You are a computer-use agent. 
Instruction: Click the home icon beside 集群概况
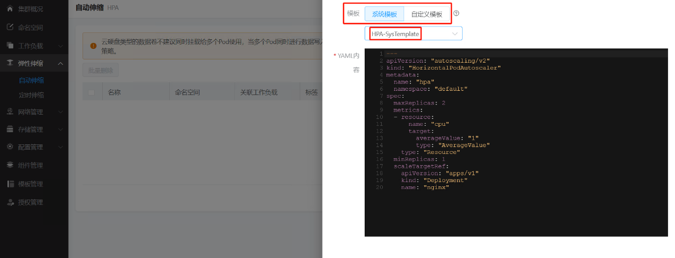point(10,9)
